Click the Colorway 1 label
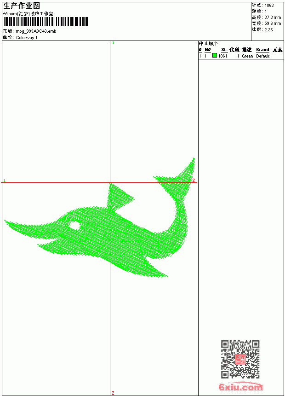285x396 pixels. (x=27, y=38)
